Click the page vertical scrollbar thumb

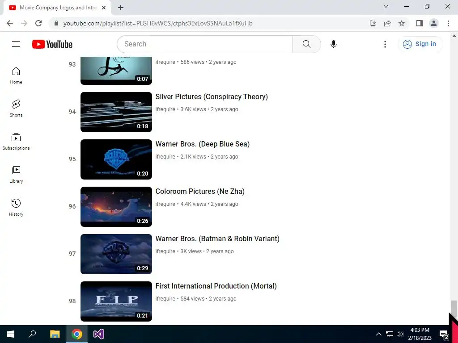pos(454,308)
